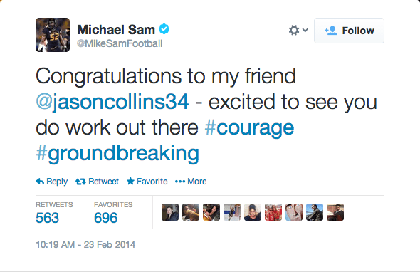
Task: Open the last avatar in the row
Action: [x=335, y=212]
